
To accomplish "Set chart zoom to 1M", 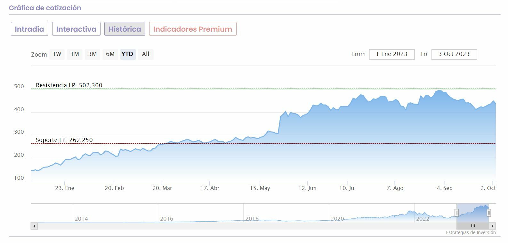I will click(x=75, y=54).
